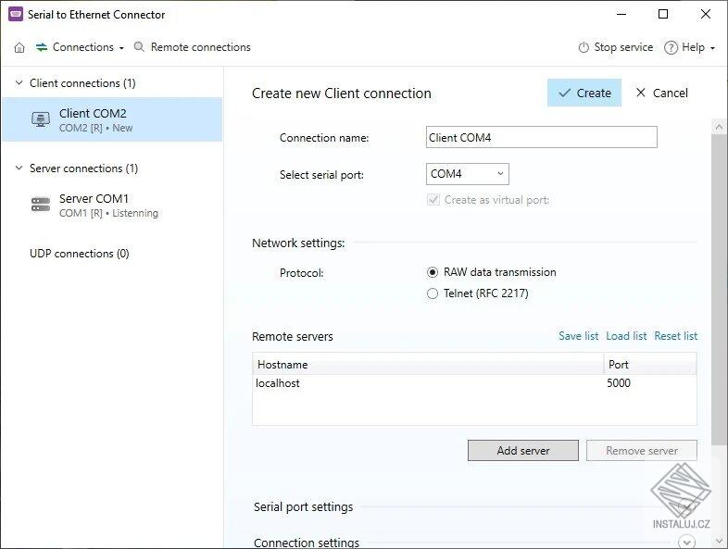
Task: Click the Help question mark icon
Action: 671,47
